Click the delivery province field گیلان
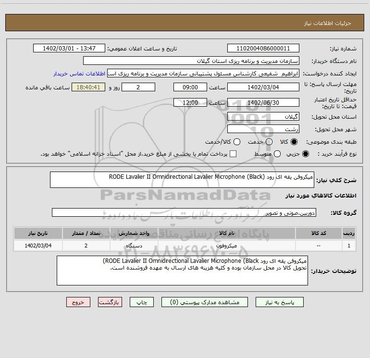 point(263,116)
